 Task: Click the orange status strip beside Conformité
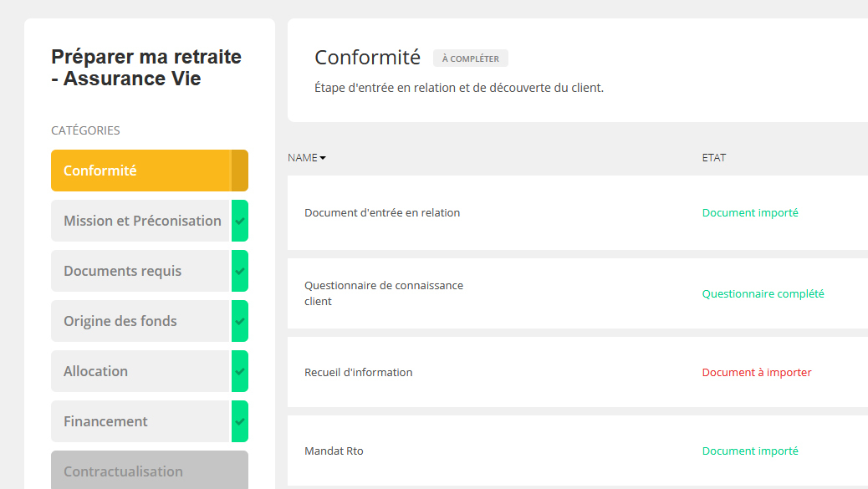[240, 171]
